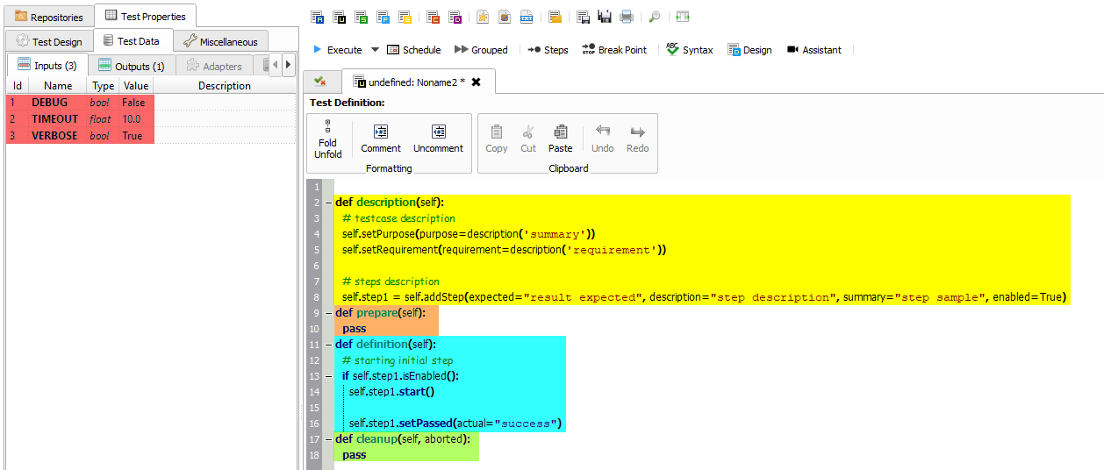Click the starred document toolbar icon
The width and height of the screenshot is (1104, 470).
tap(483, 17)
